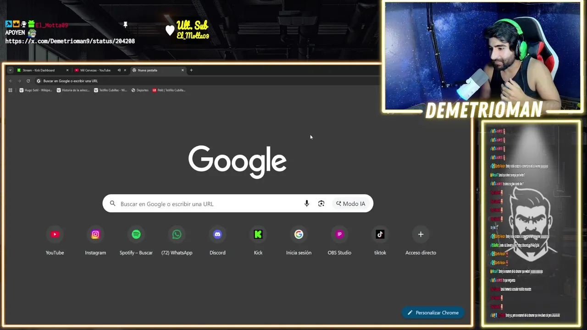Click the El_Motta09 username in the pinned overlay message

point(51,25)
